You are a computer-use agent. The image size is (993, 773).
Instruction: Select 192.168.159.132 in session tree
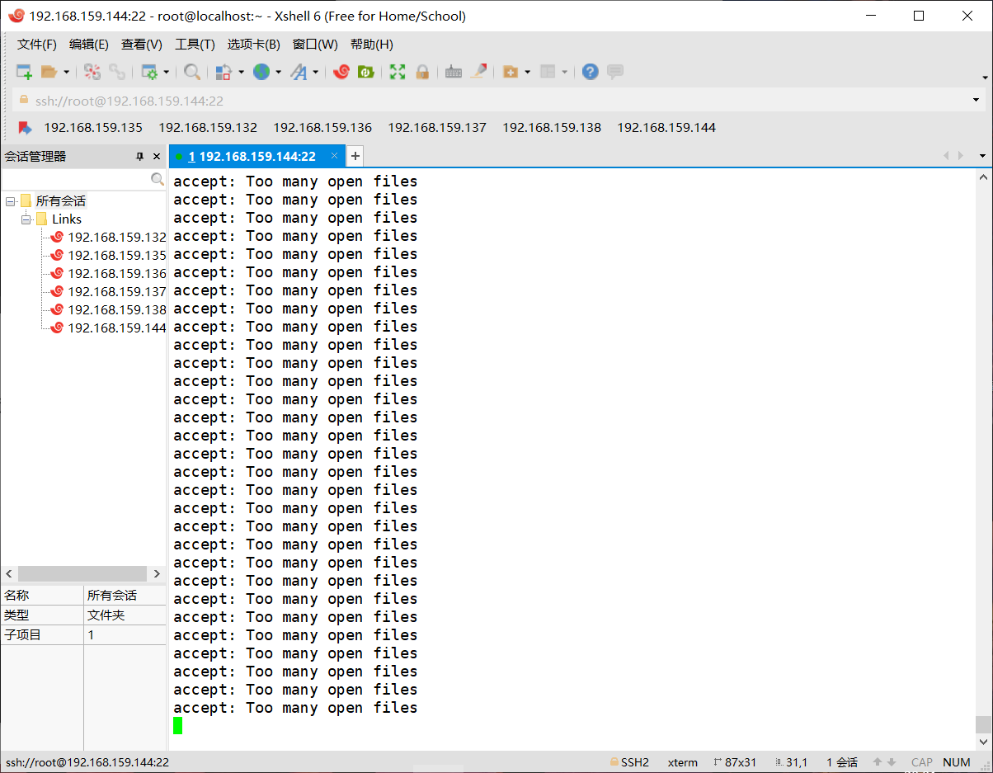117,238
